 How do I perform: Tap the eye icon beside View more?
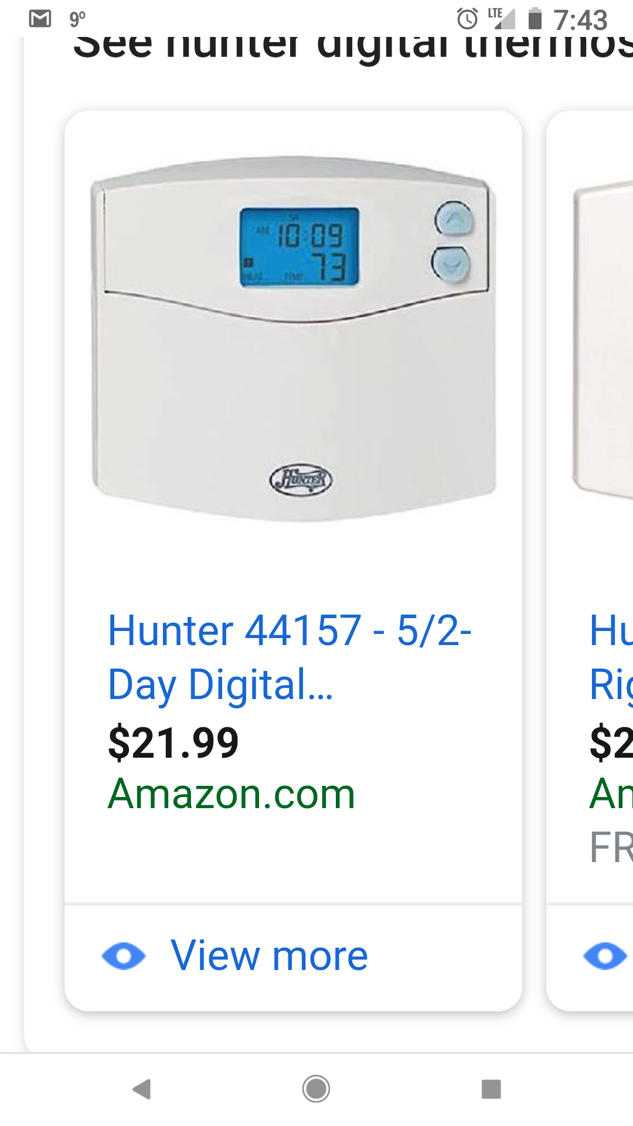pyautogui.click(x=124, y=957)
